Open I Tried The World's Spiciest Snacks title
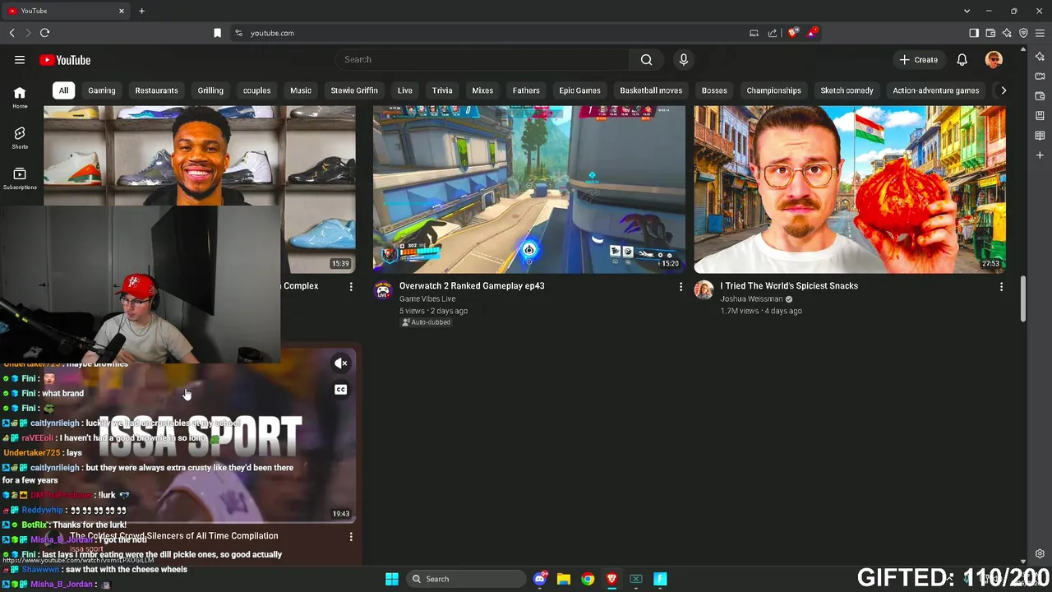 789,286
